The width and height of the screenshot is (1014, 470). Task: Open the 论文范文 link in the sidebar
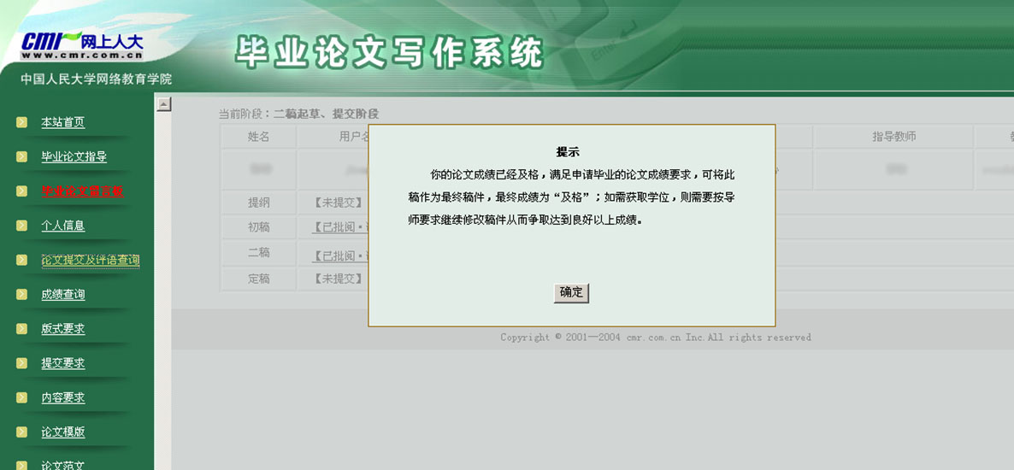click(63, 465)
